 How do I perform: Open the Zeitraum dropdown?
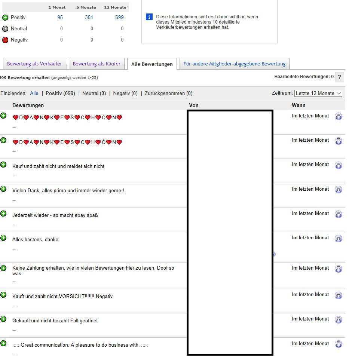click(x=318, y=93)
